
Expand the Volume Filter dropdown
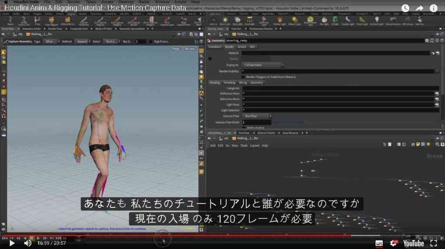pyautogui.click(x=257, y=116)
